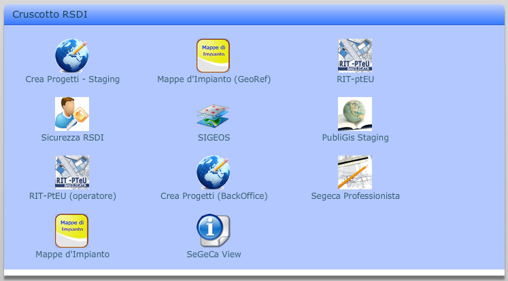Click the RIT-PtEU (operatore) label

tap(73, 196)
